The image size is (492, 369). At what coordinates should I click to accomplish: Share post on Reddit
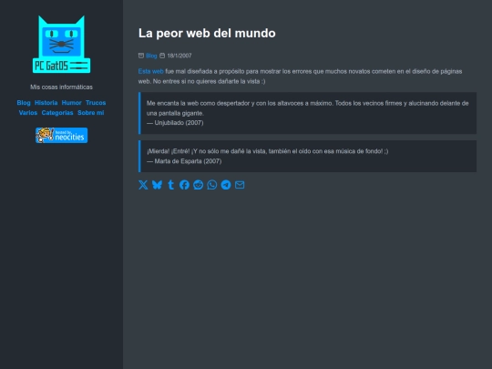[x=199, y=185]
